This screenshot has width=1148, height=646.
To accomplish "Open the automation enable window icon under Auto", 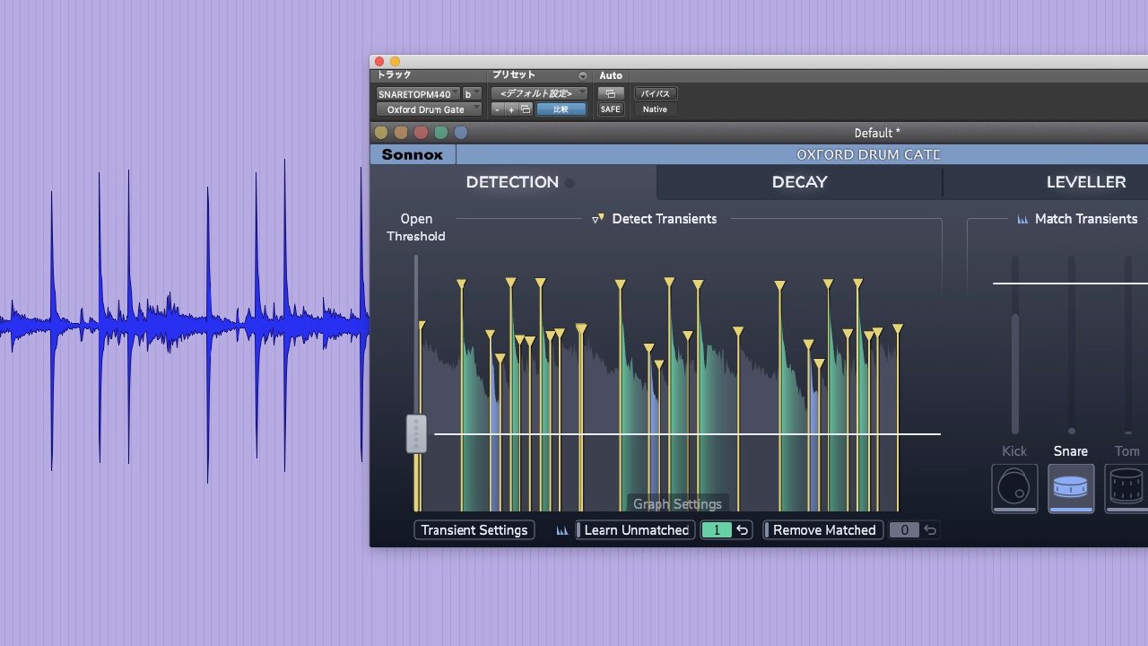I will coord(610,93).
